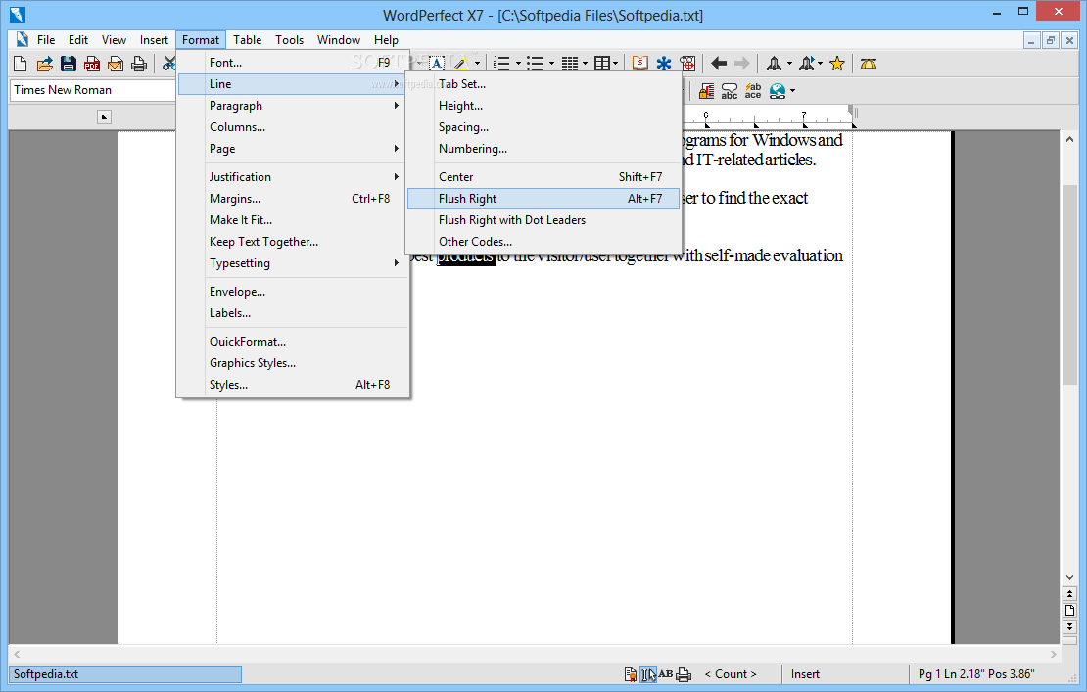
Task: Click the lightning 'ab ace' QuickWords icon
Action: [x=753, y=91]
